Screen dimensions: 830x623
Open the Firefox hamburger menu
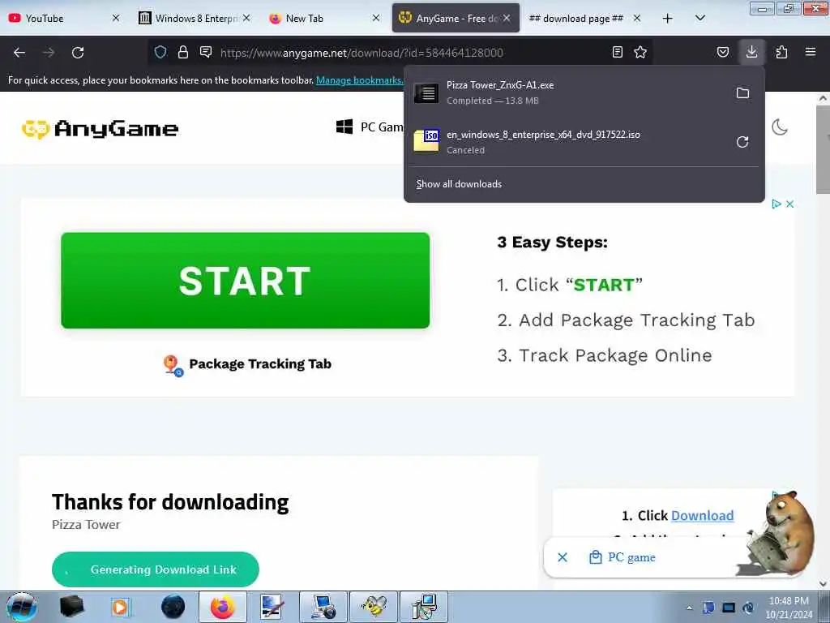pyautogui.click(x=811, y=52)
